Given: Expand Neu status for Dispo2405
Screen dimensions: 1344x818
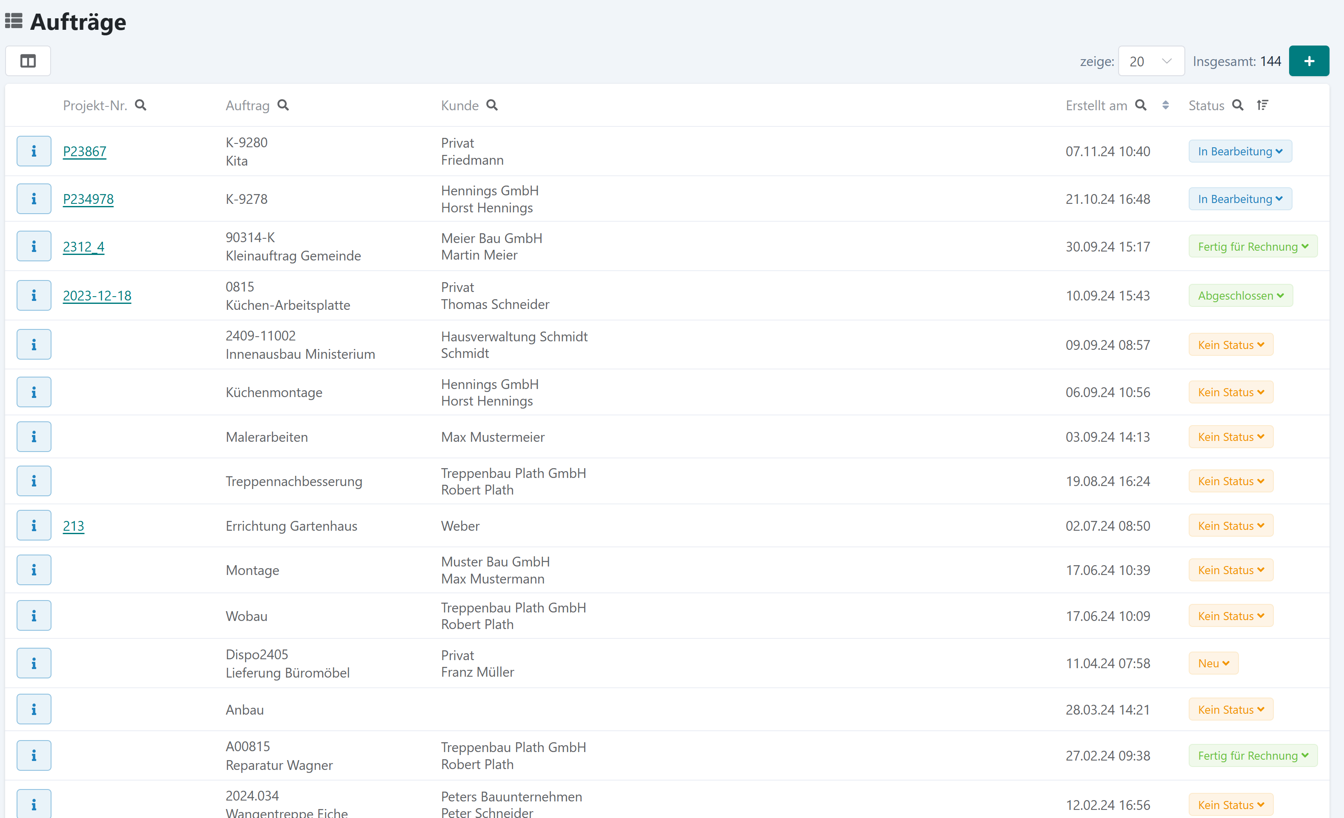Looking at the screenshot, I should (1213, 663).
